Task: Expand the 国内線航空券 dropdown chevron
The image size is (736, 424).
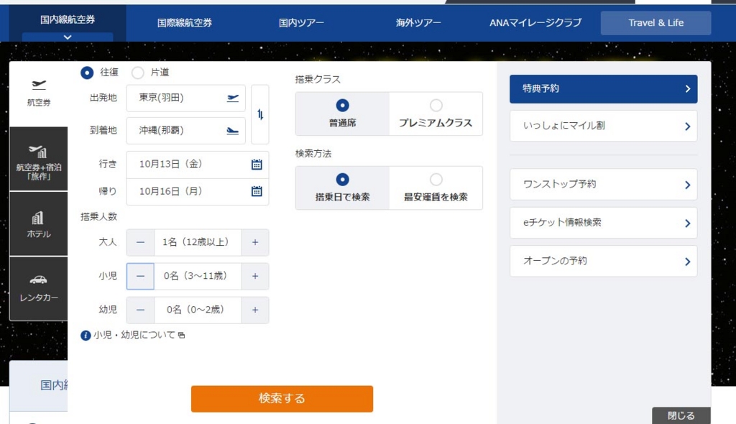Action: pyautogui.click(x=68, y=37)
